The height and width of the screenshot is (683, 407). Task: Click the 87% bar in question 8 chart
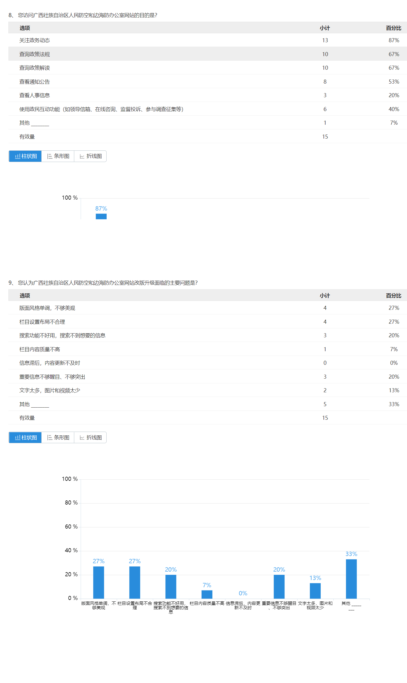(101, 216)
